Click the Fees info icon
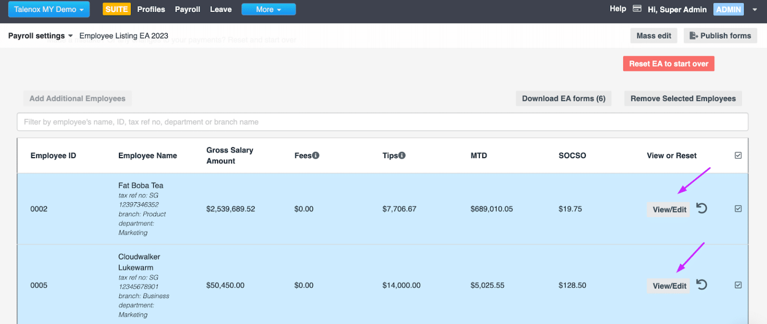 pyautogui.click(x=316, y=155)
